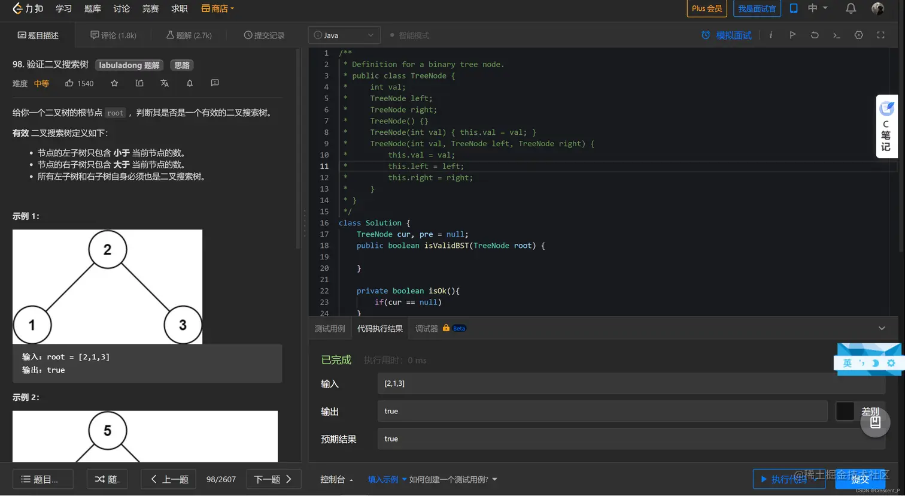This screenshot has height=496, width=905.
Task: Open the 填入示例 dropdown
Action: (x=387, y=479)
